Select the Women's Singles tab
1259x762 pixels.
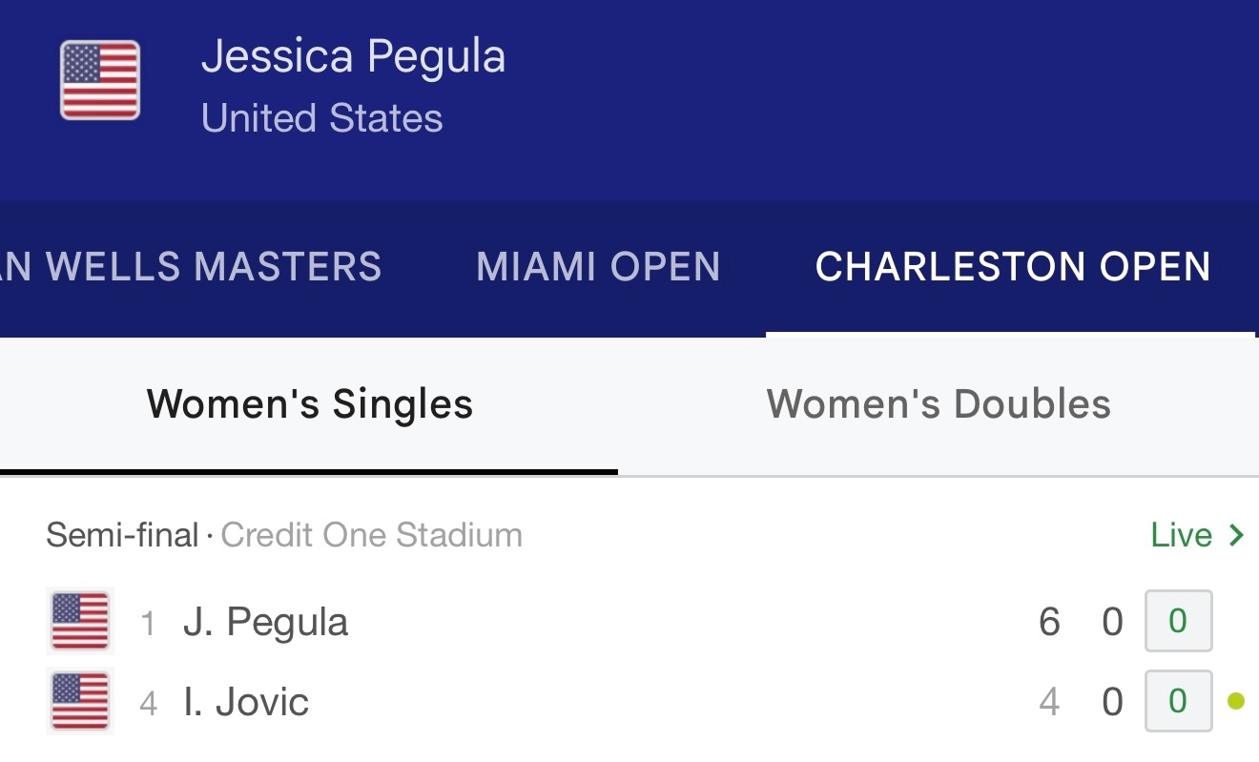[309, 404]
